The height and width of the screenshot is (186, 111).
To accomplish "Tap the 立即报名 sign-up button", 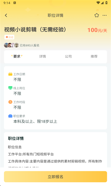I will click(x=55, y=177).
